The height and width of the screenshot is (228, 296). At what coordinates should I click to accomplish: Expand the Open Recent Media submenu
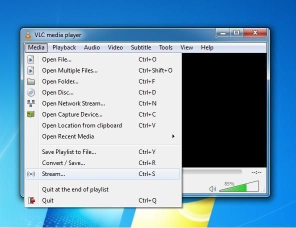click(x=103, y=136)
